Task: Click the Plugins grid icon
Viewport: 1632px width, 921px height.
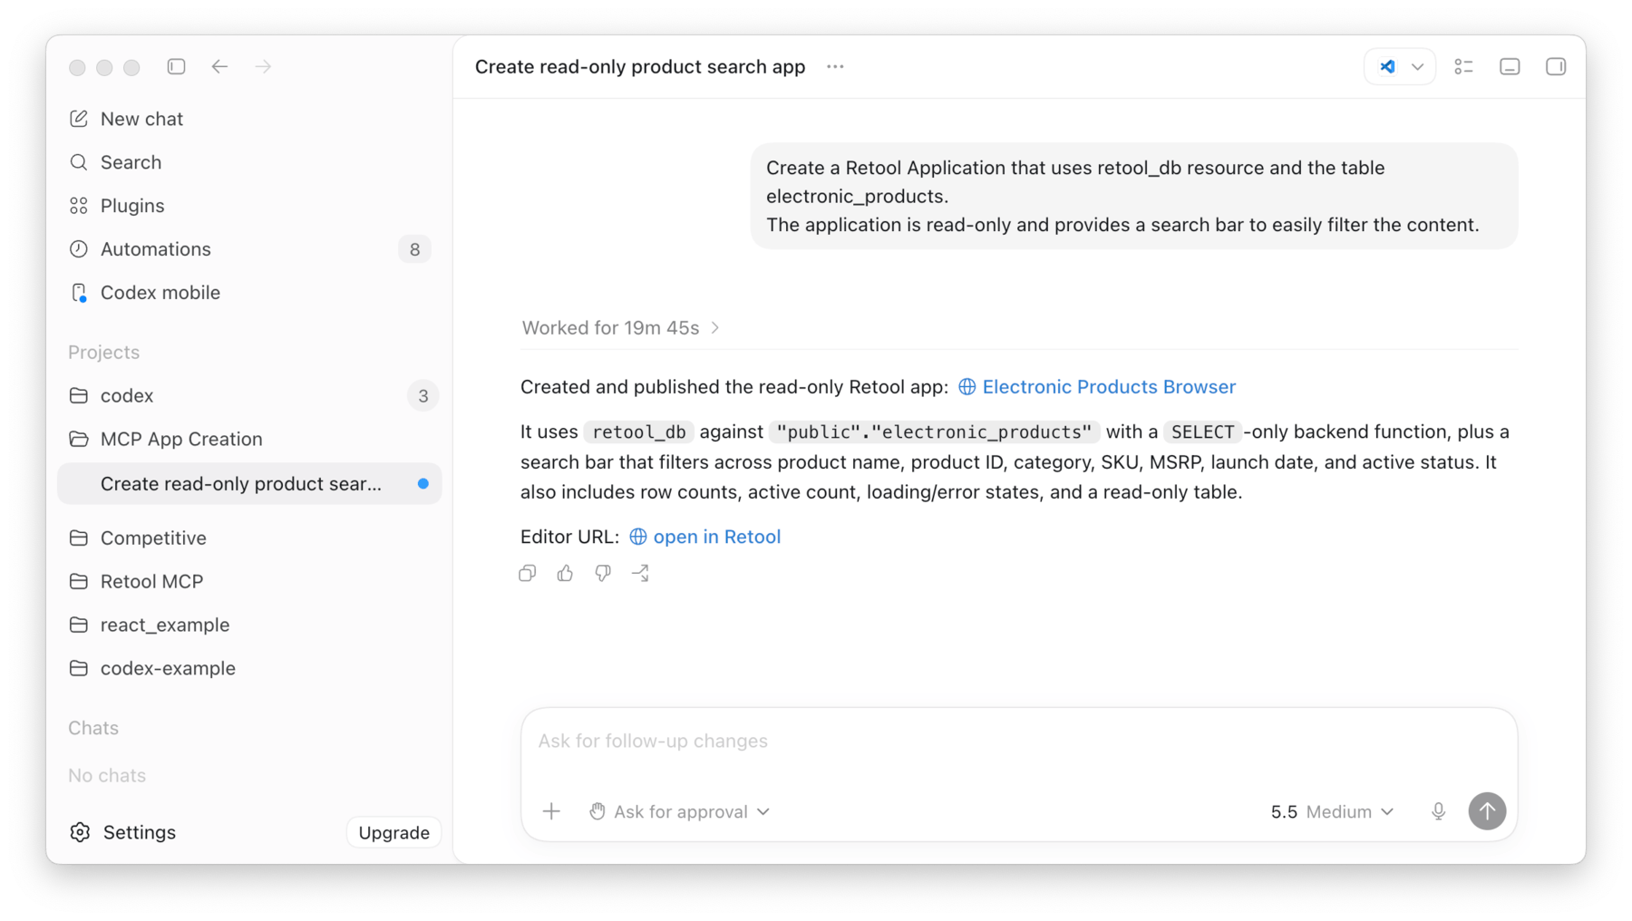Action: (79, 206)
